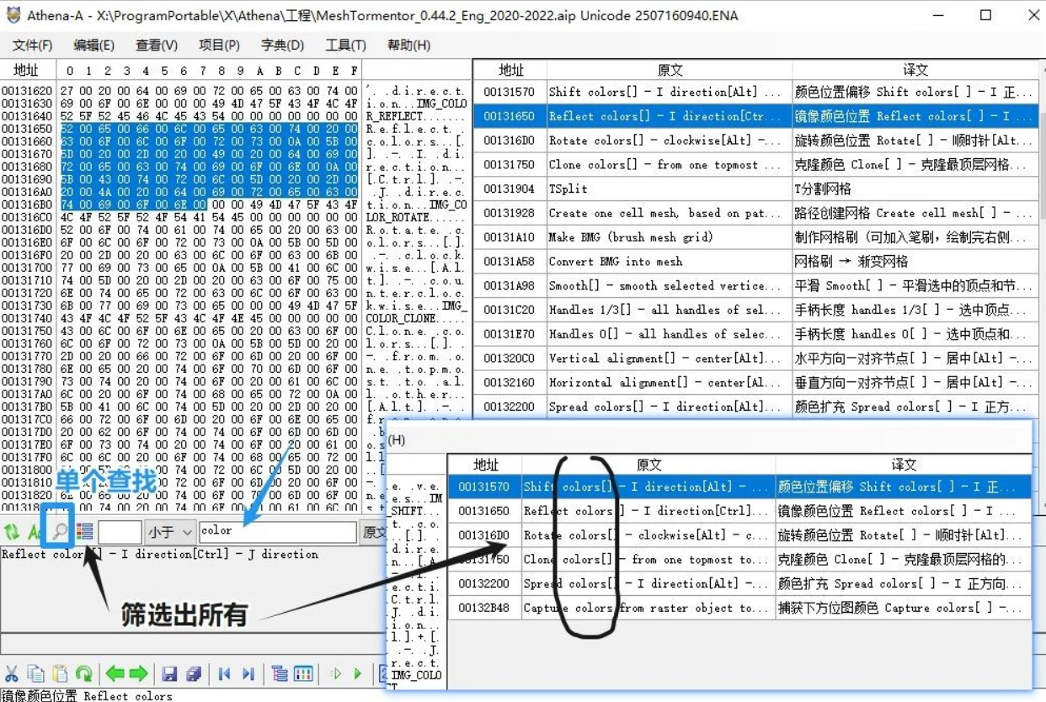Viewport: 1046px width, 702px height.
Task: Click the clipboard paste icon
Action: (x=60, y=673)
